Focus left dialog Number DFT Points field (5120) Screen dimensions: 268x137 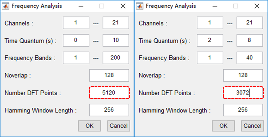click(x=109, y=93)
